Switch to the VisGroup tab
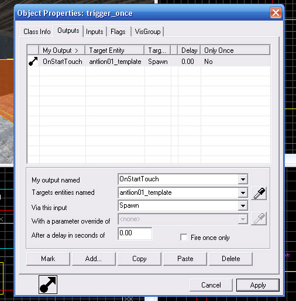The image size is (296, 301). (x=147, y=32)
